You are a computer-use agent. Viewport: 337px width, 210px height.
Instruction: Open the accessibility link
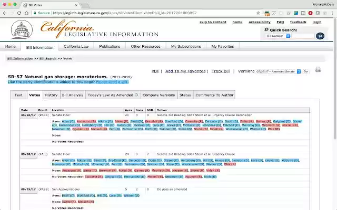click(x=260, y=22)
